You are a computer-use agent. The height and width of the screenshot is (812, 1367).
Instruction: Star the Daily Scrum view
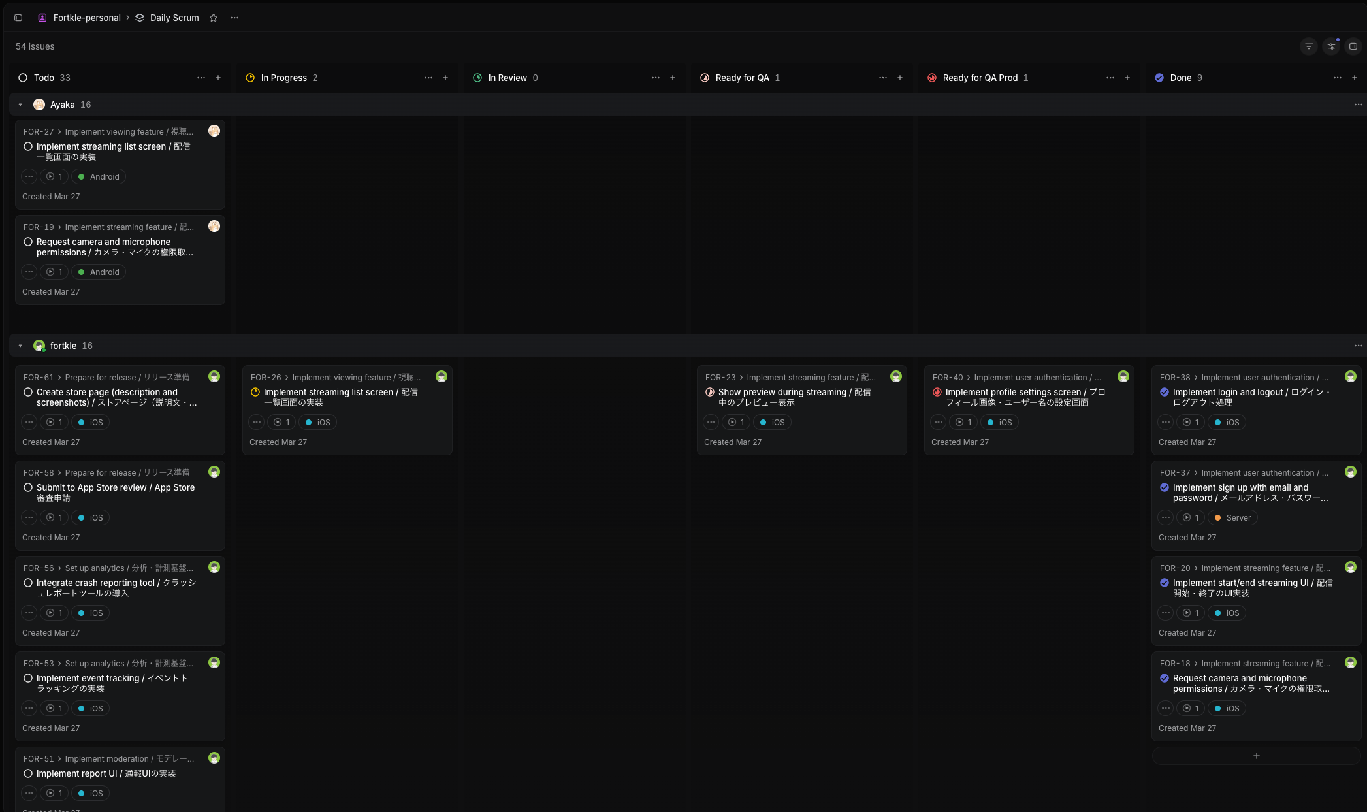tap(214, 18)
